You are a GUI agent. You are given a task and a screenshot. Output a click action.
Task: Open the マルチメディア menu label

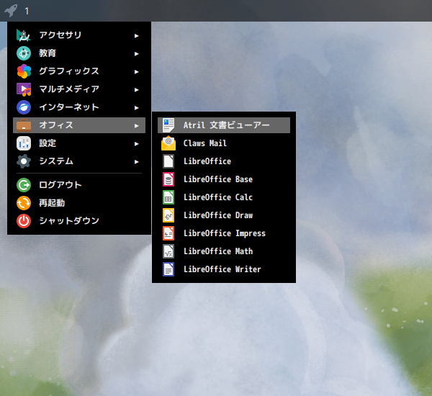[69, 89]
